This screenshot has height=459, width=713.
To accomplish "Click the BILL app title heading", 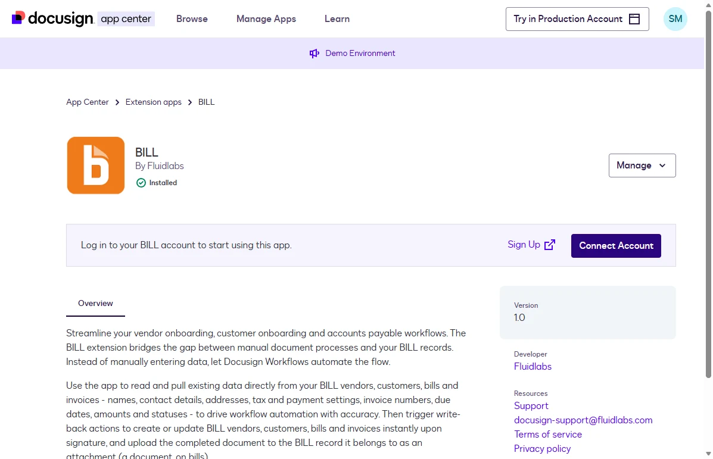I will pyautogui.click(x=147, y=152).
